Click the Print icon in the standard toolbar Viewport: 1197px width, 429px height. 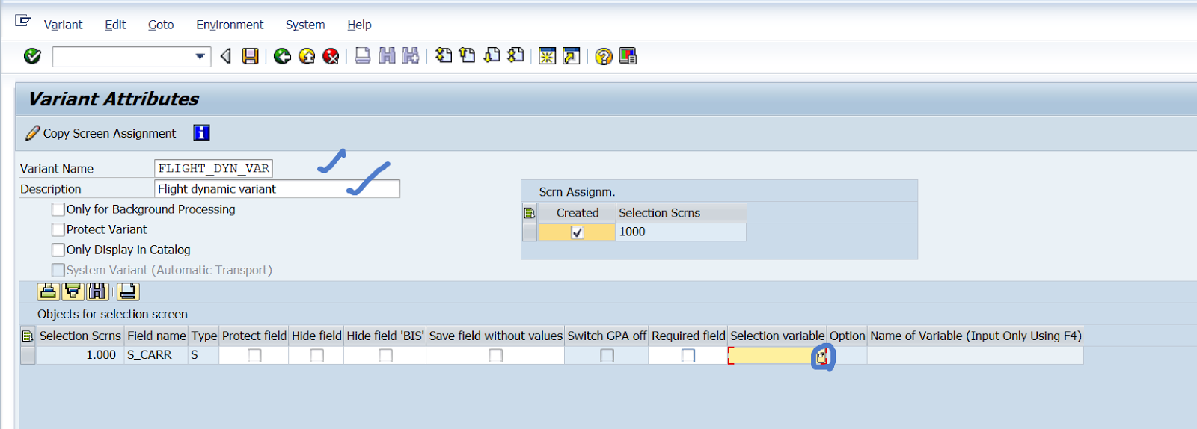(x=363, y=56)
